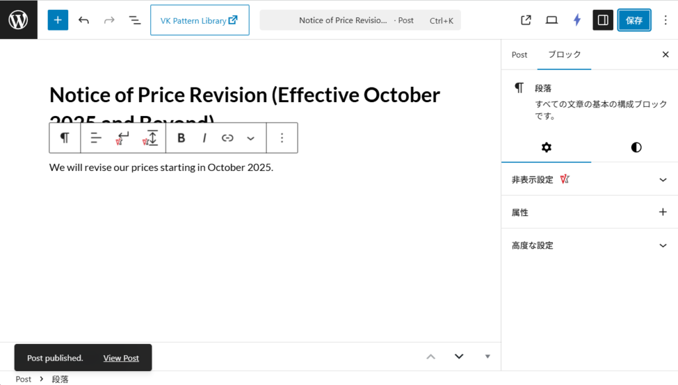
Task: Switch to the Post tab
Action: click(519, 54)
